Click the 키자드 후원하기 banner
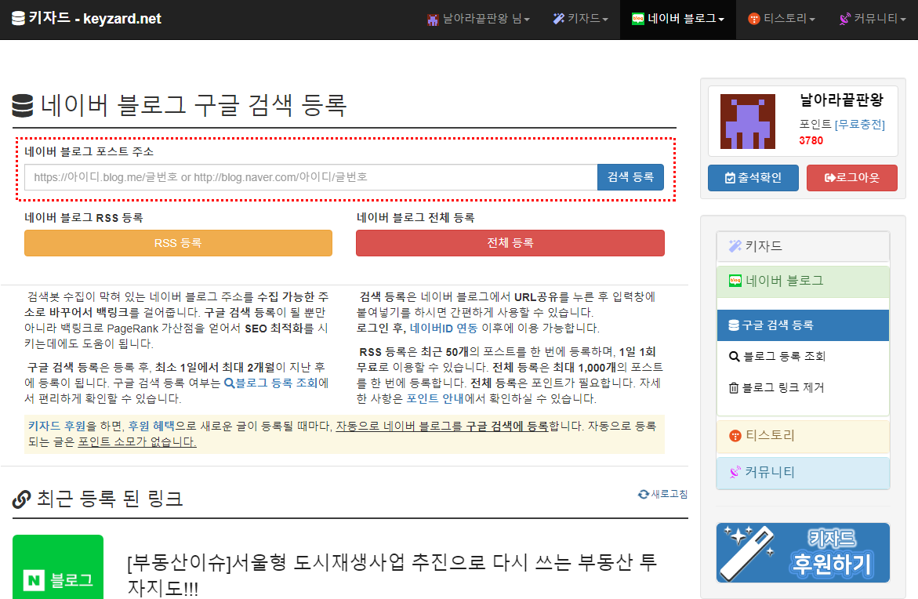The image size is (918, 599). click(803, 553)
